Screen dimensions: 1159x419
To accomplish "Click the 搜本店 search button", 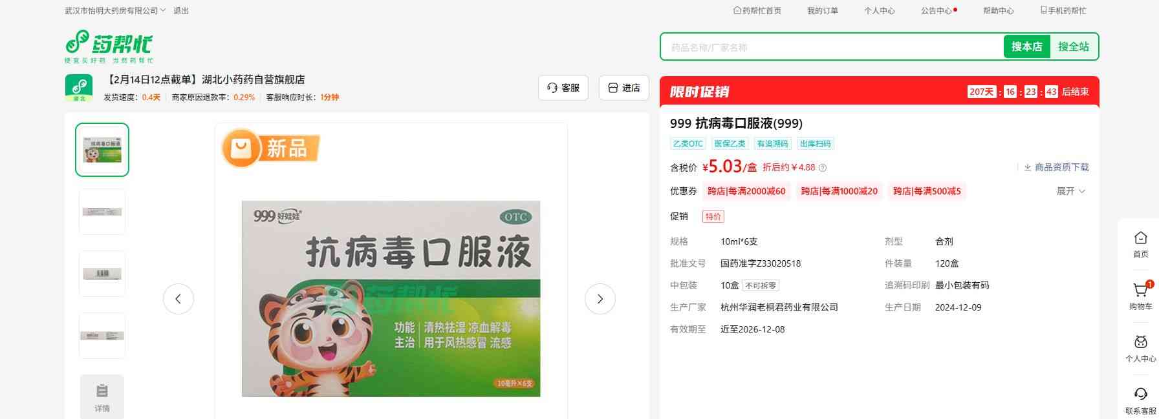I will 1026,46.
